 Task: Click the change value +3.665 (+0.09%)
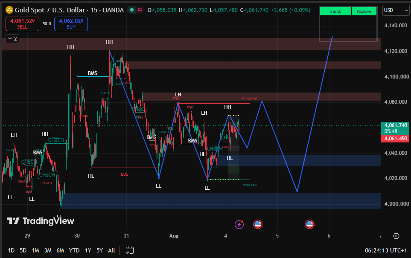[290, 10]
